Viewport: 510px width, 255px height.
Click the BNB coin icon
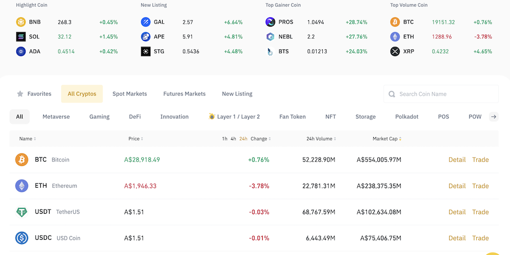pos(21,22)
